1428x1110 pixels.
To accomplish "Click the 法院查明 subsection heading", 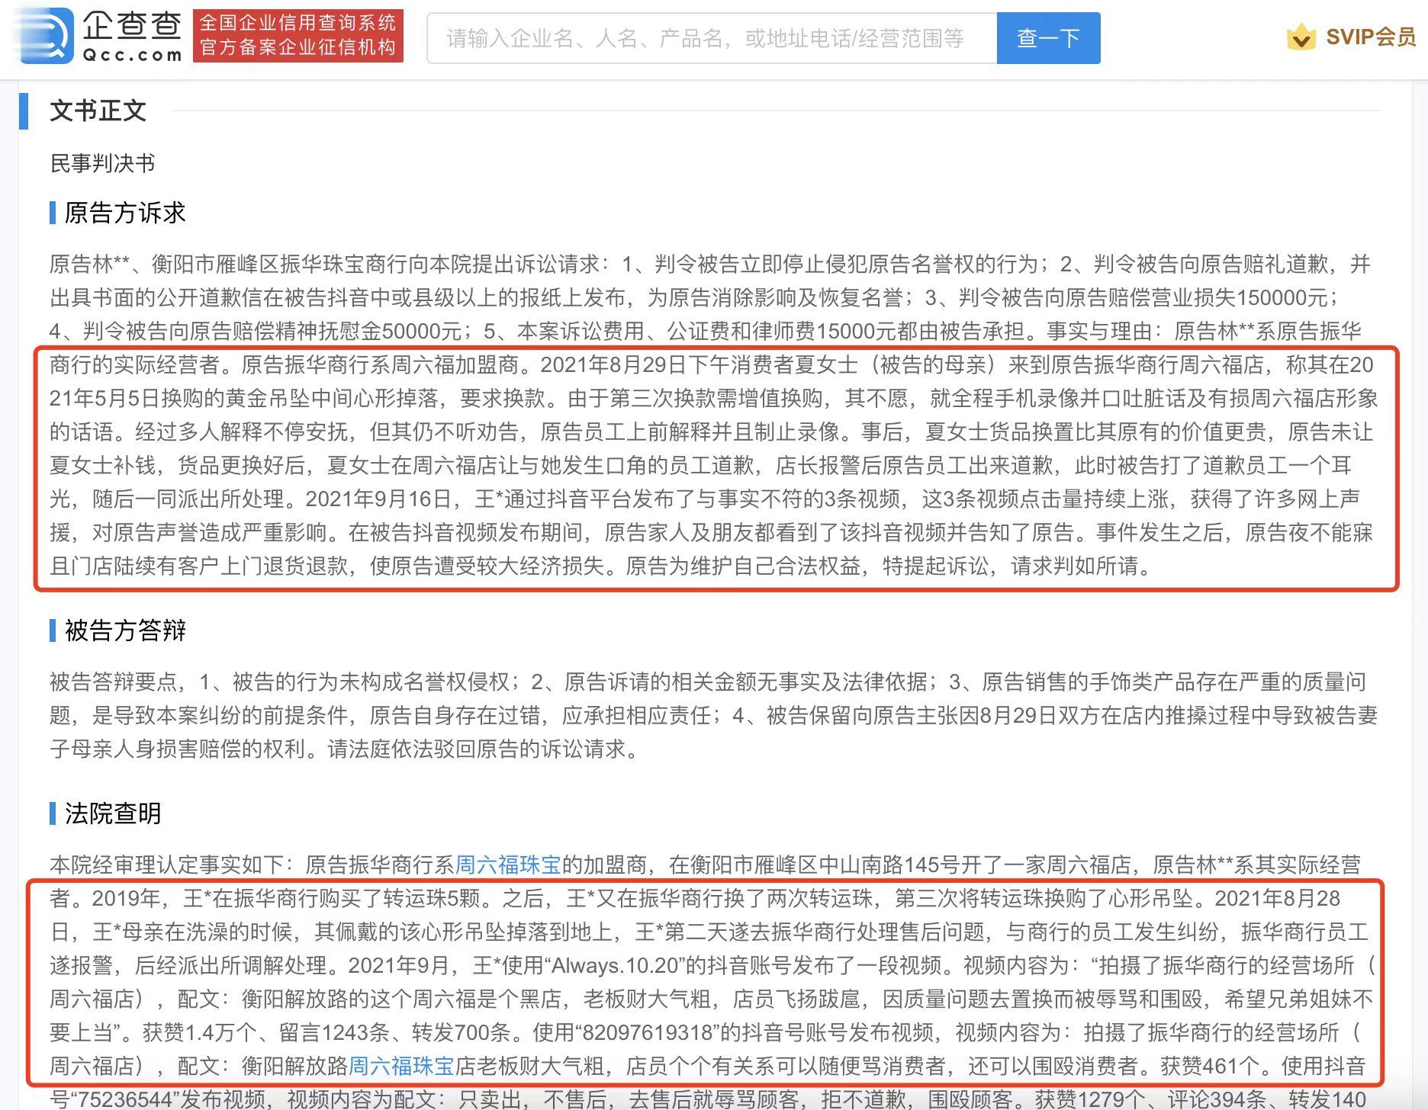I will [113, 813].
